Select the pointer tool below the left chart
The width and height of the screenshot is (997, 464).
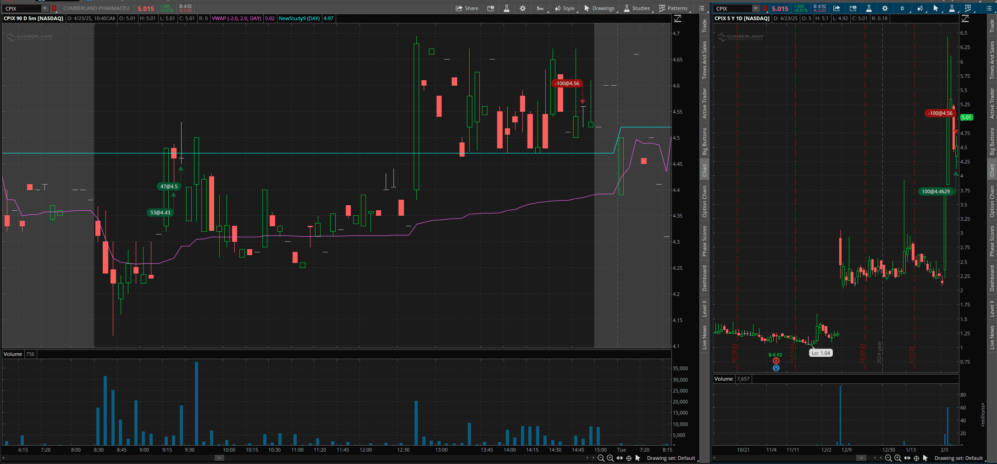pos(637,458)
